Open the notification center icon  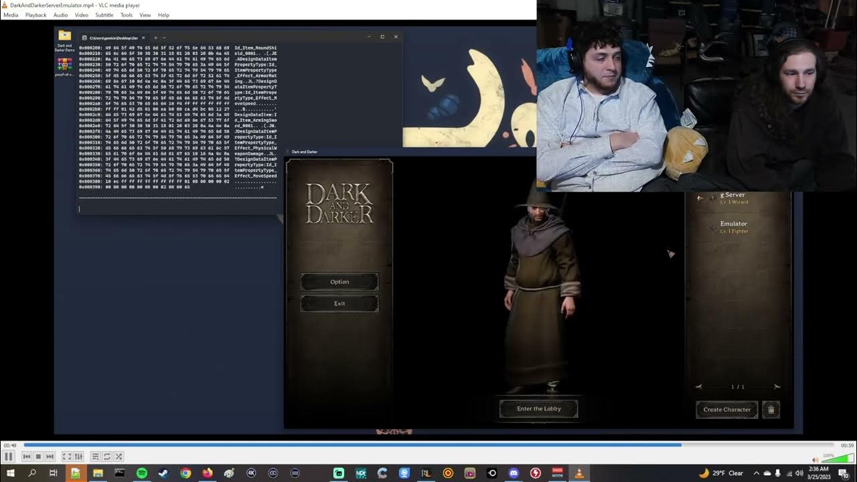pos(844,473)
